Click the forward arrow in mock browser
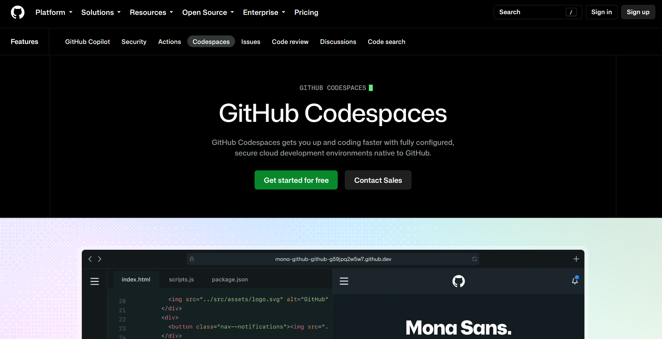The height and width of the screenshot is (339, 662). pyautogui.click(x=99, y=259)
